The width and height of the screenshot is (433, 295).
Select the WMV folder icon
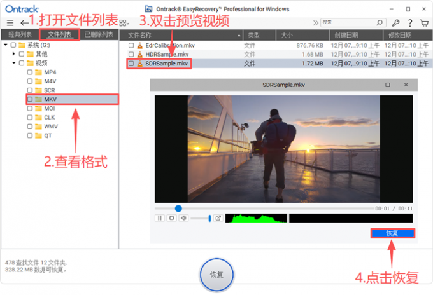pyautogui.click(x=38, y=127)
